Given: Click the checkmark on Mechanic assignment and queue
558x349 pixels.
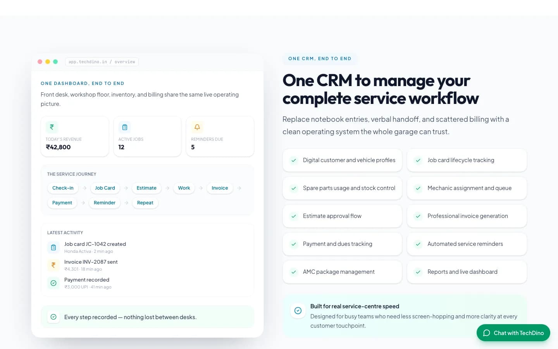Looking at the screenshot, I should tap(418, 188).
